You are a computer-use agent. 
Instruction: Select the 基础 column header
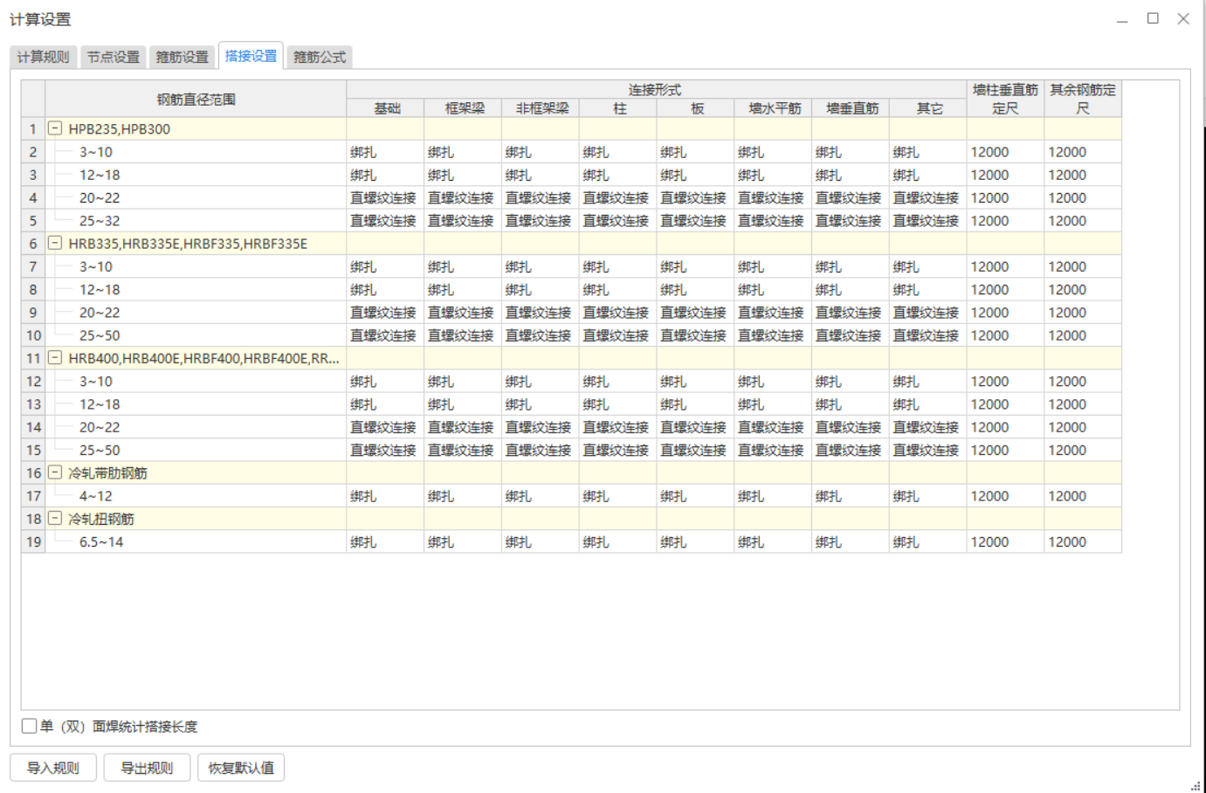386,108
